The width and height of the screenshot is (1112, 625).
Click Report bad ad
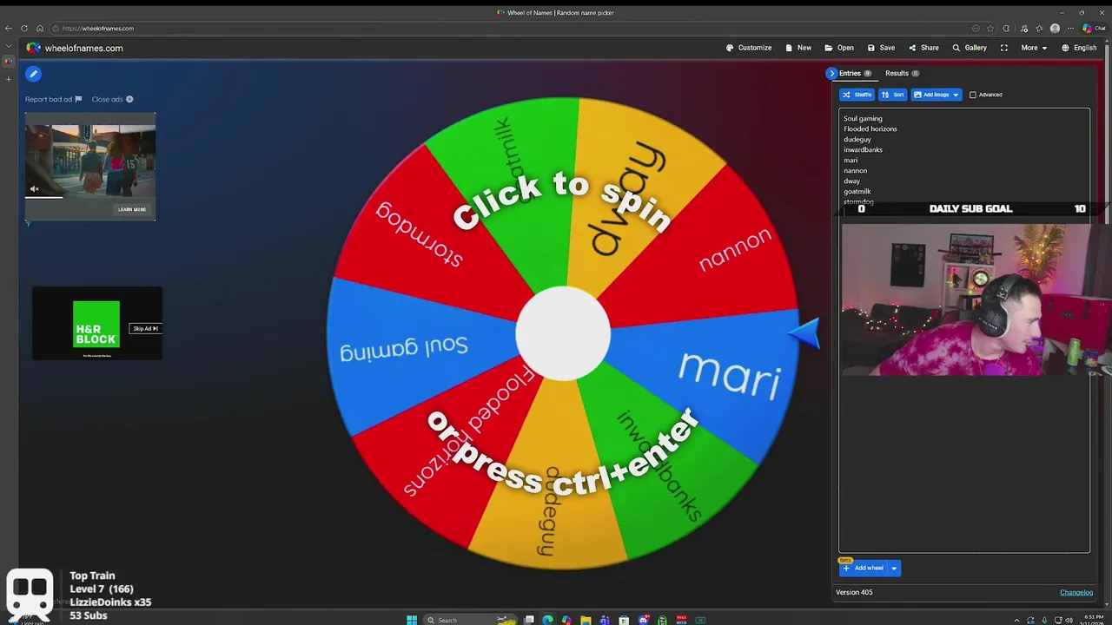point(53,99)
